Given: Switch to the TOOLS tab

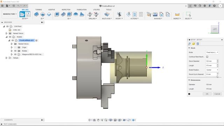Looking at the screenshot, I should pyautogui.click(x=108, y=9).
